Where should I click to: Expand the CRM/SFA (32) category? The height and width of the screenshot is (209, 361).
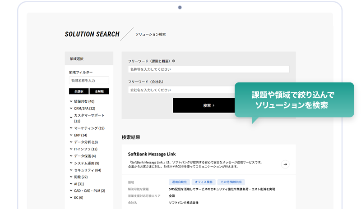(71, 108)
